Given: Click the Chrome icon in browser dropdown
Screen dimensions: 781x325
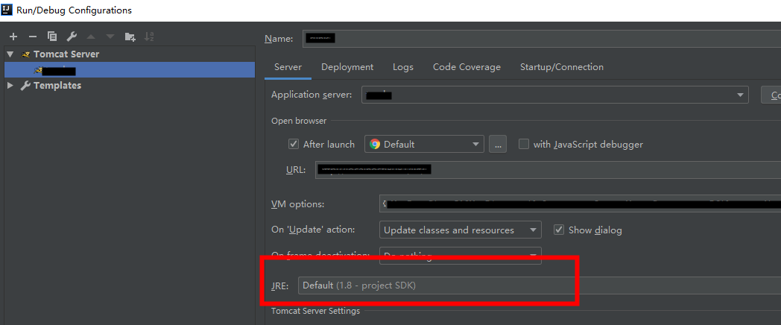Looking at the screenshot, I should coord(375,145).
